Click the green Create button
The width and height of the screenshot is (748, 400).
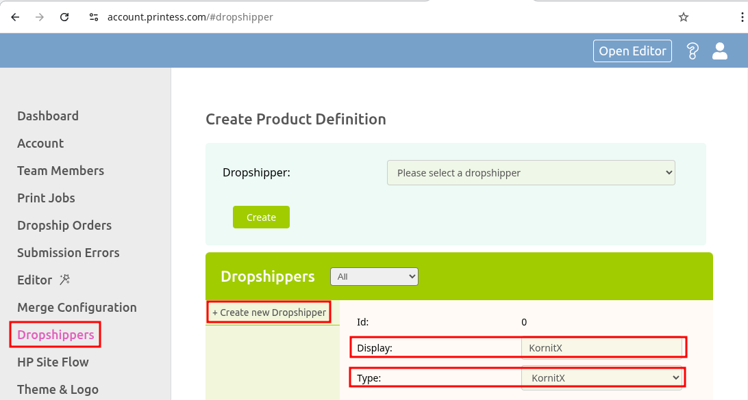[x=261, y=217]
